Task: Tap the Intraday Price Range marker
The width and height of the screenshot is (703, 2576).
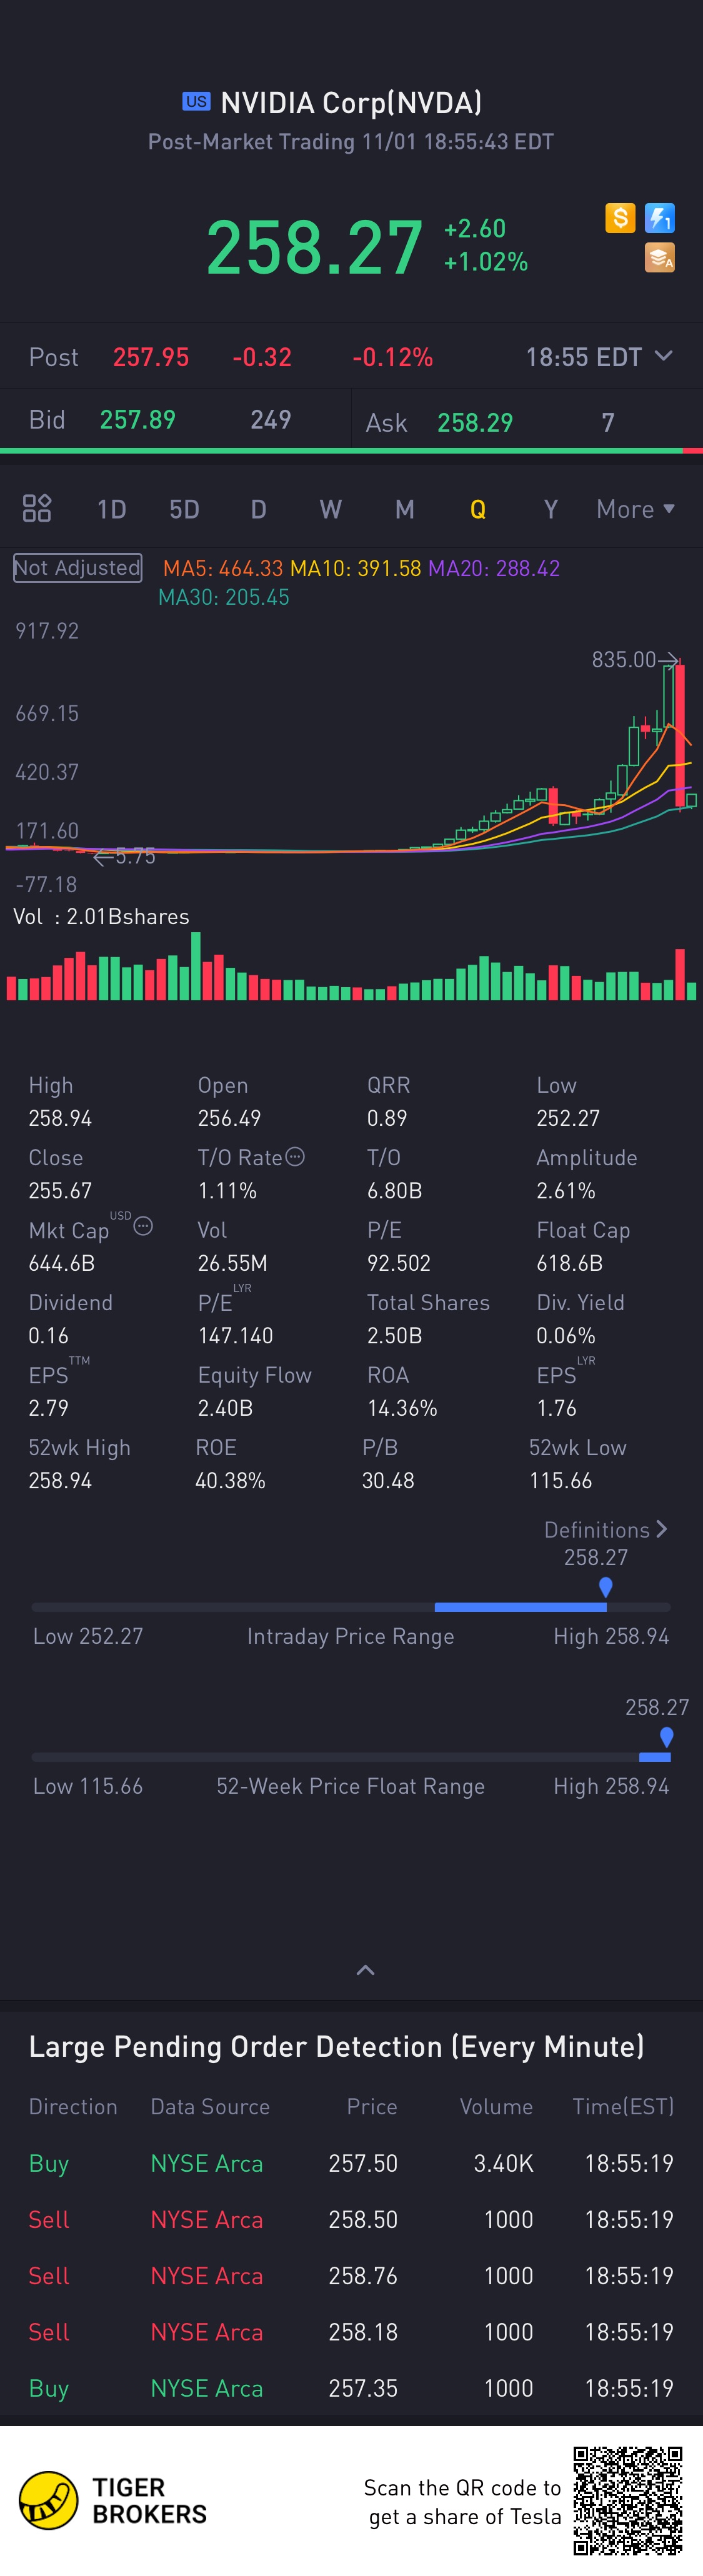Action: point(605,1587)
